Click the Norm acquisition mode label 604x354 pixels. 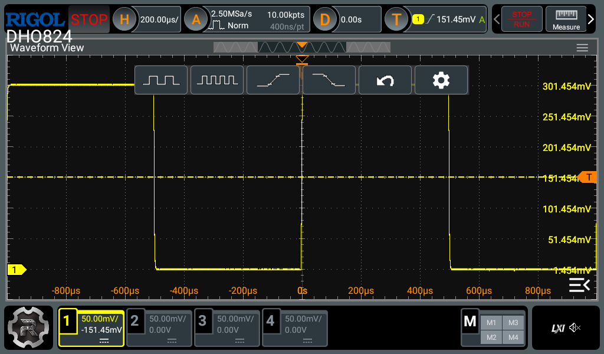[x=238, y=25]
